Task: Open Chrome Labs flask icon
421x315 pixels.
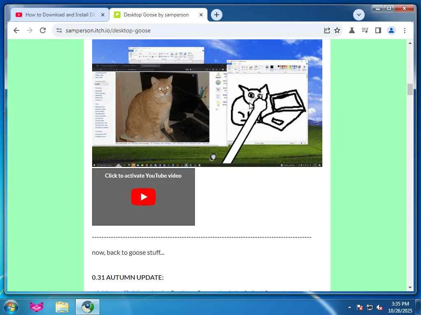Action: pos(352,30)
